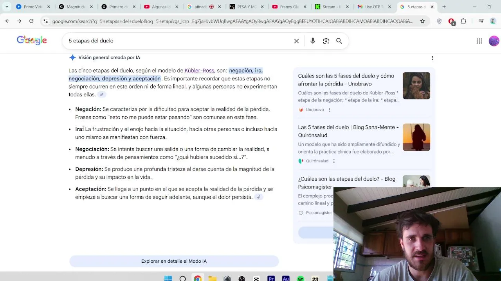This screenshot has width=501, height=281.
Task: Submit search with the magnifier icon
Action: coord(339,41)
